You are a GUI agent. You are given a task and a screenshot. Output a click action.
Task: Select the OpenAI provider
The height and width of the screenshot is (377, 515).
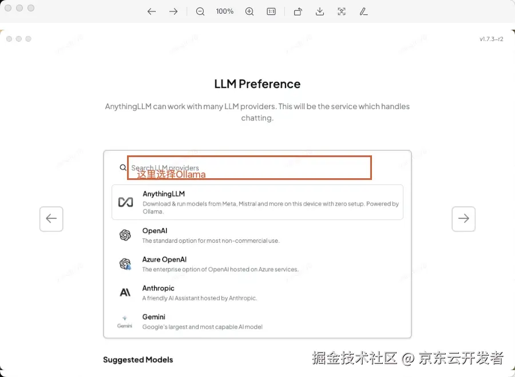257,235
